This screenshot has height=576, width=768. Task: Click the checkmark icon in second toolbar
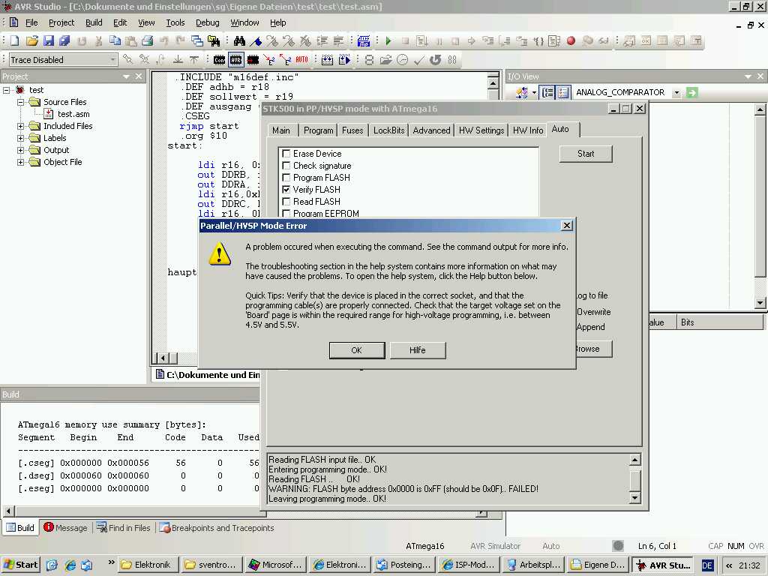(x=418, y=60)
